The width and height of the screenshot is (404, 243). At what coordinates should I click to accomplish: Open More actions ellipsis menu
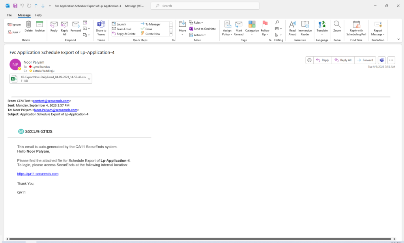[x=391, y=60]
